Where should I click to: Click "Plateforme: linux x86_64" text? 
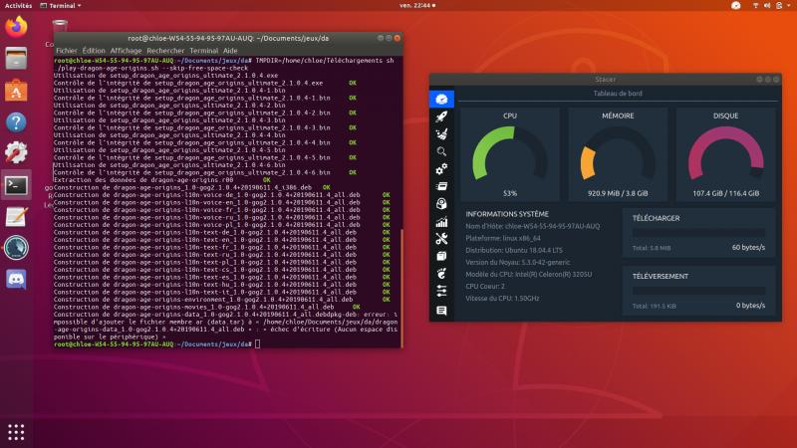(503, 238)
